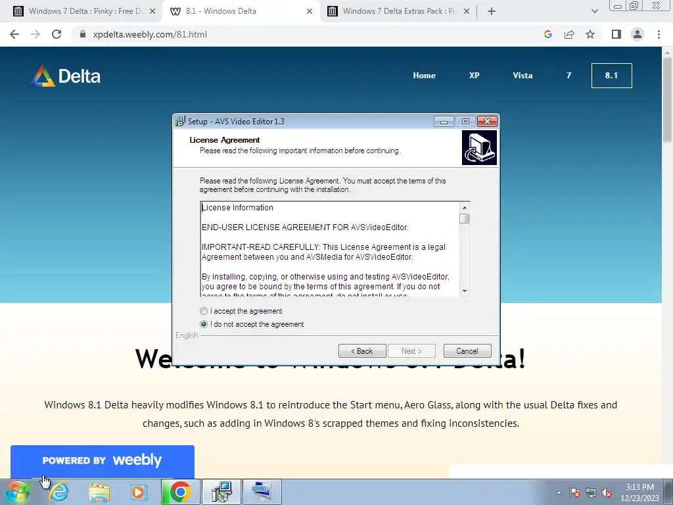Open the Chrome profile avatar
Screen dimensions: 673x505
click(638, 34)
